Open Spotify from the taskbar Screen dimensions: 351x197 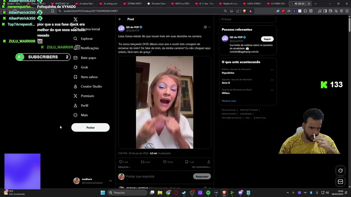(x=208, y=193)
